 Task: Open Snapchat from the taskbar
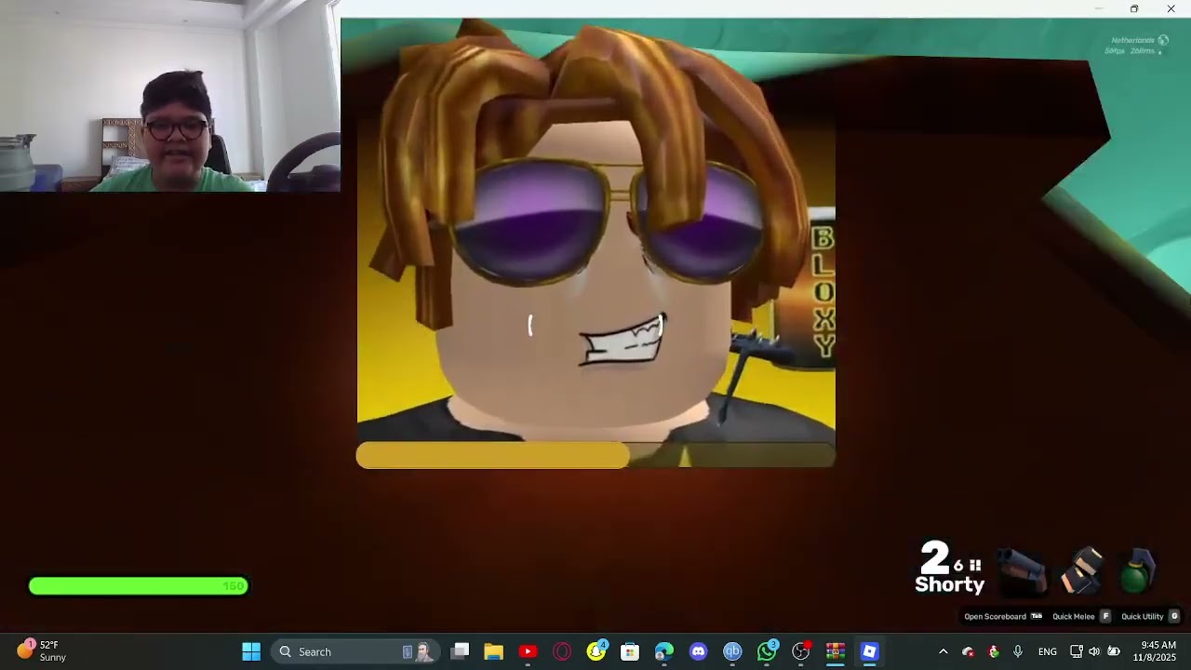point(596,651)
